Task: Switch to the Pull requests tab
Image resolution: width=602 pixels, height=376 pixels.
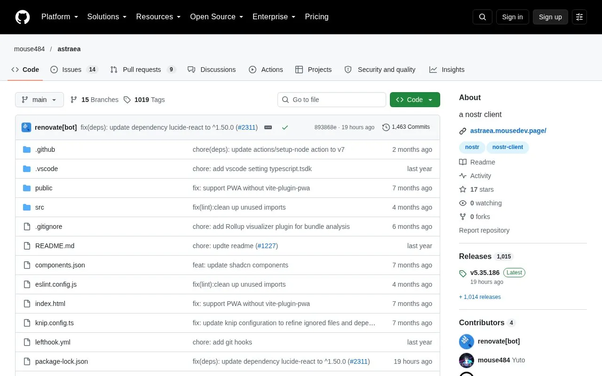Action: click(143, 70)
